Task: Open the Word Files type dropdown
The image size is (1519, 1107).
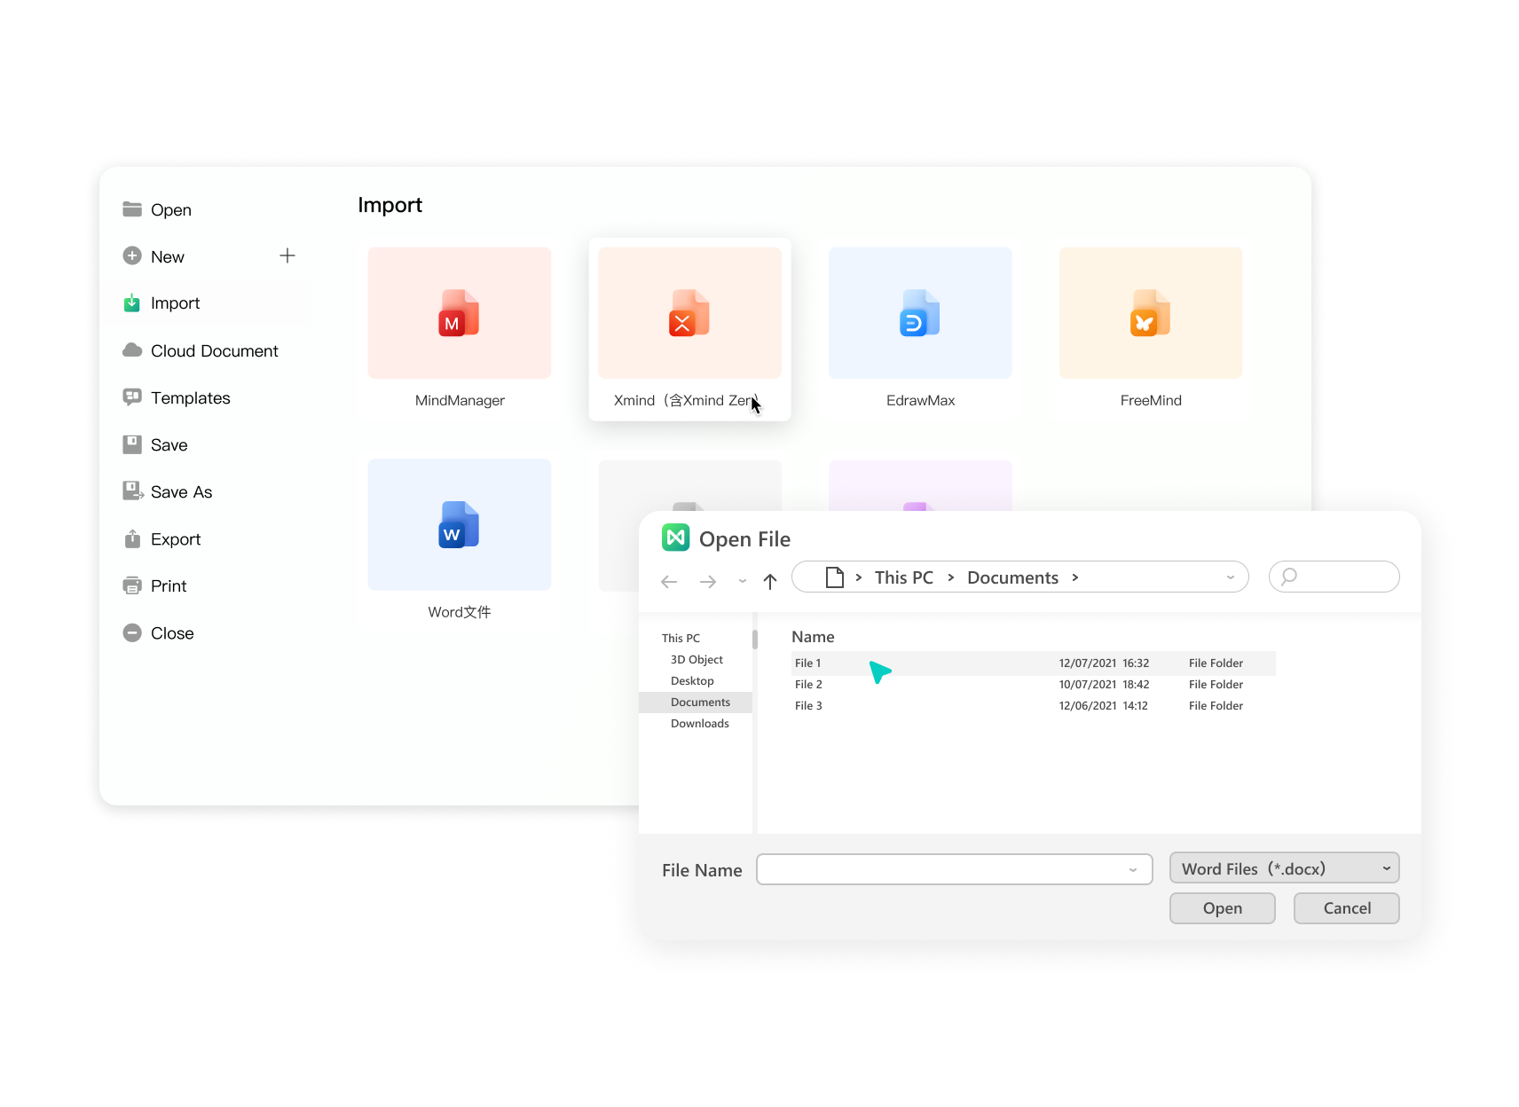Action: tap(1386, 868)
